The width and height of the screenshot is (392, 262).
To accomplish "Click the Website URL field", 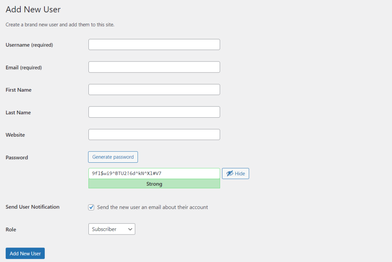I will [x=154, y=134].
